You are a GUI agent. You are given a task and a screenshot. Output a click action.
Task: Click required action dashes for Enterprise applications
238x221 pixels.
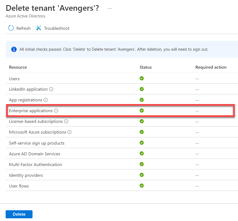point(197,111)
